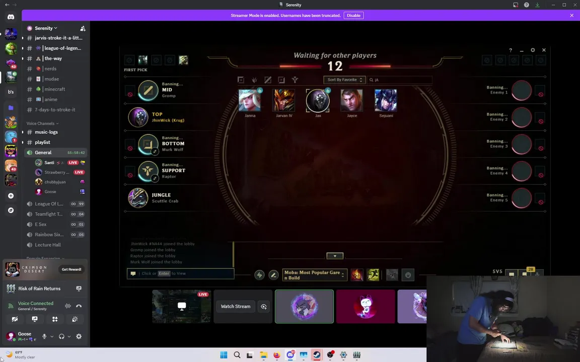Viewport: 580px width, 362px height.
Task: Choose the Sejuani champion portrait
Action: coord(386,100)
